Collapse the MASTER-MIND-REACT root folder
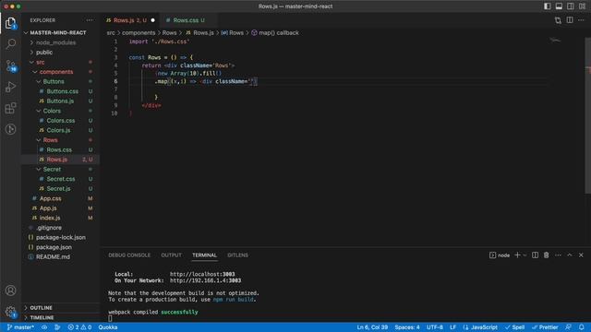 [60, 33]
